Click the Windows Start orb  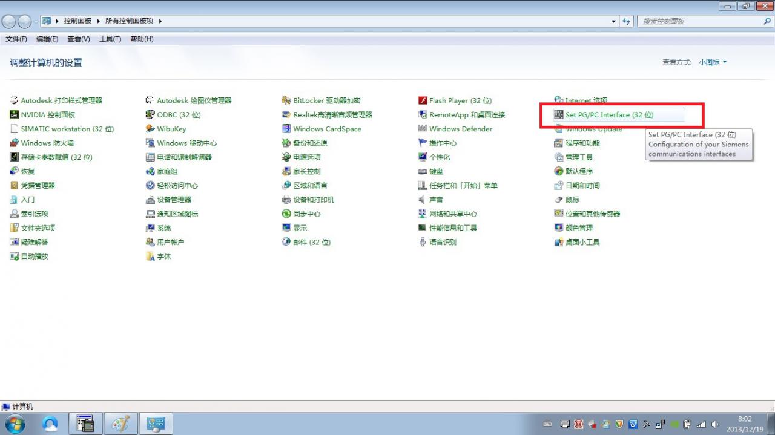click(16, 424)
